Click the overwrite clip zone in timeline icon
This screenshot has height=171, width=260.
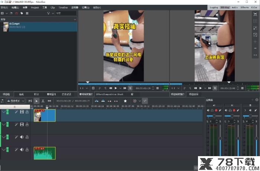[103, 101]
